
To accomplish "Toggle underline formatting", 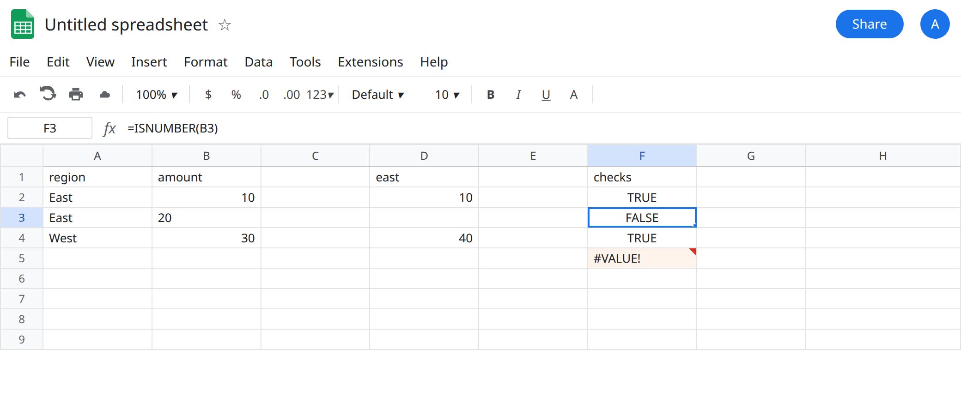I will pos(546,95).
